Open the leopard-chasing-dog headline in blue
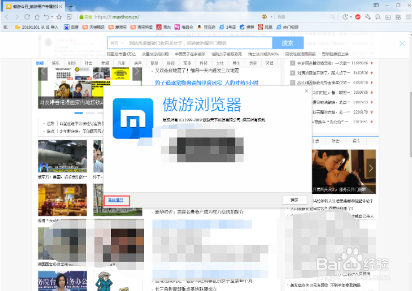The height and width of the screenshot is (291, 412). click(207, 83)
